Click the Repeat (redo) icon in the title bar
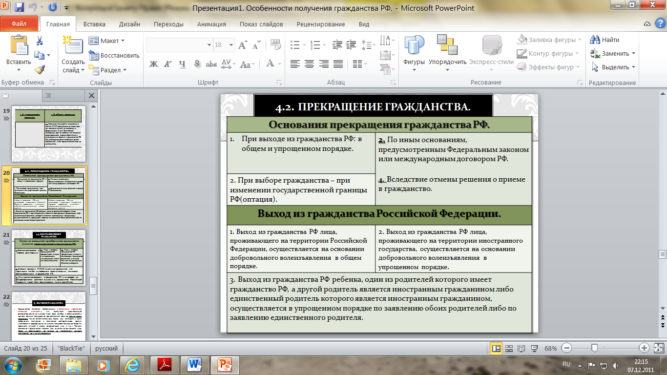The width and height of the screenshot is (667, 375). point(53,7)
